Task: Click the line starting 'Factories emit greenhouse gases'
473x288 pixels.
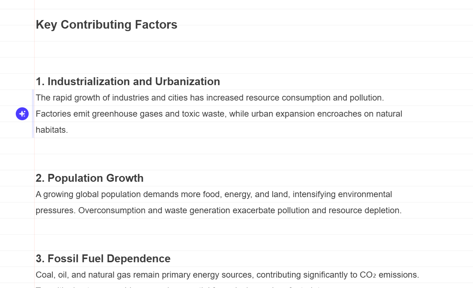Action: (219, 114)
